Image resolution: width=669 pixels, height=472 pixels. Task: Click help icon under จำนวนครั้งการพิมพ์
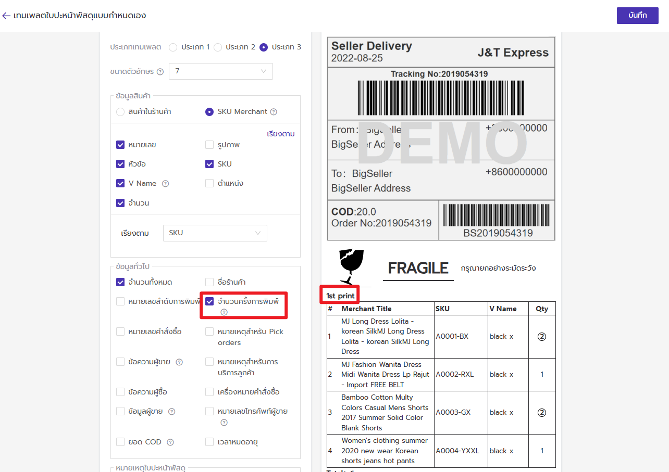(224, 312)
